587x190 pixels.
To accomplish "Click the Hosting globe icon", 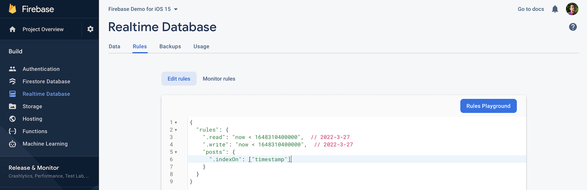I will (x=13, y=119).
